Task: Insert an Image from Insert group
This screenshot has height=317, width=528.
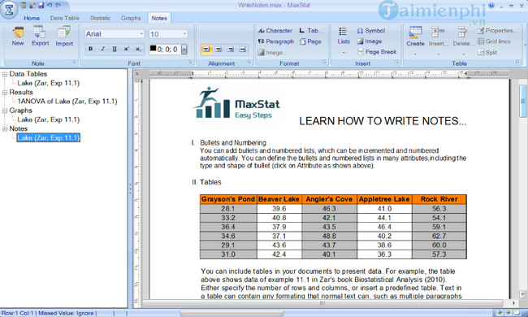Action: pos(370,41)
